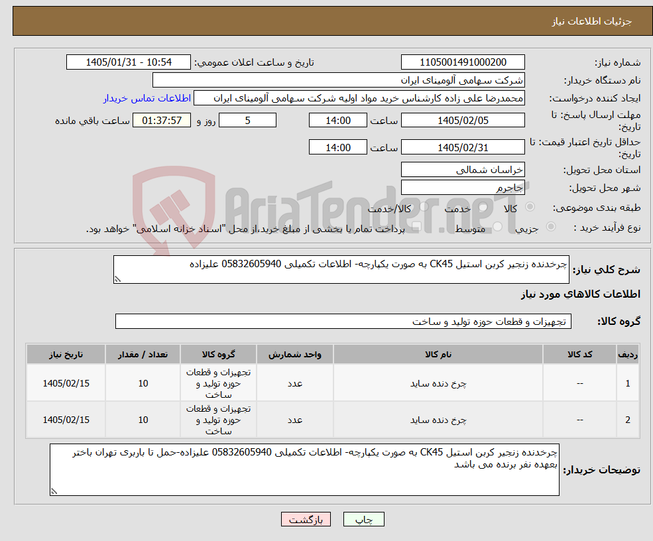The width and height of the screenshot is (653, 541).
Task: Select the جزیی purchase type radio
Action: click(x=551, y=226)
